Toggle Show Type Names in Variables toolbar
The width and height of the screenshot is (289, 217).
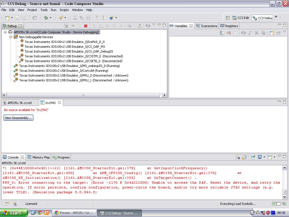[x=222, y=33]
